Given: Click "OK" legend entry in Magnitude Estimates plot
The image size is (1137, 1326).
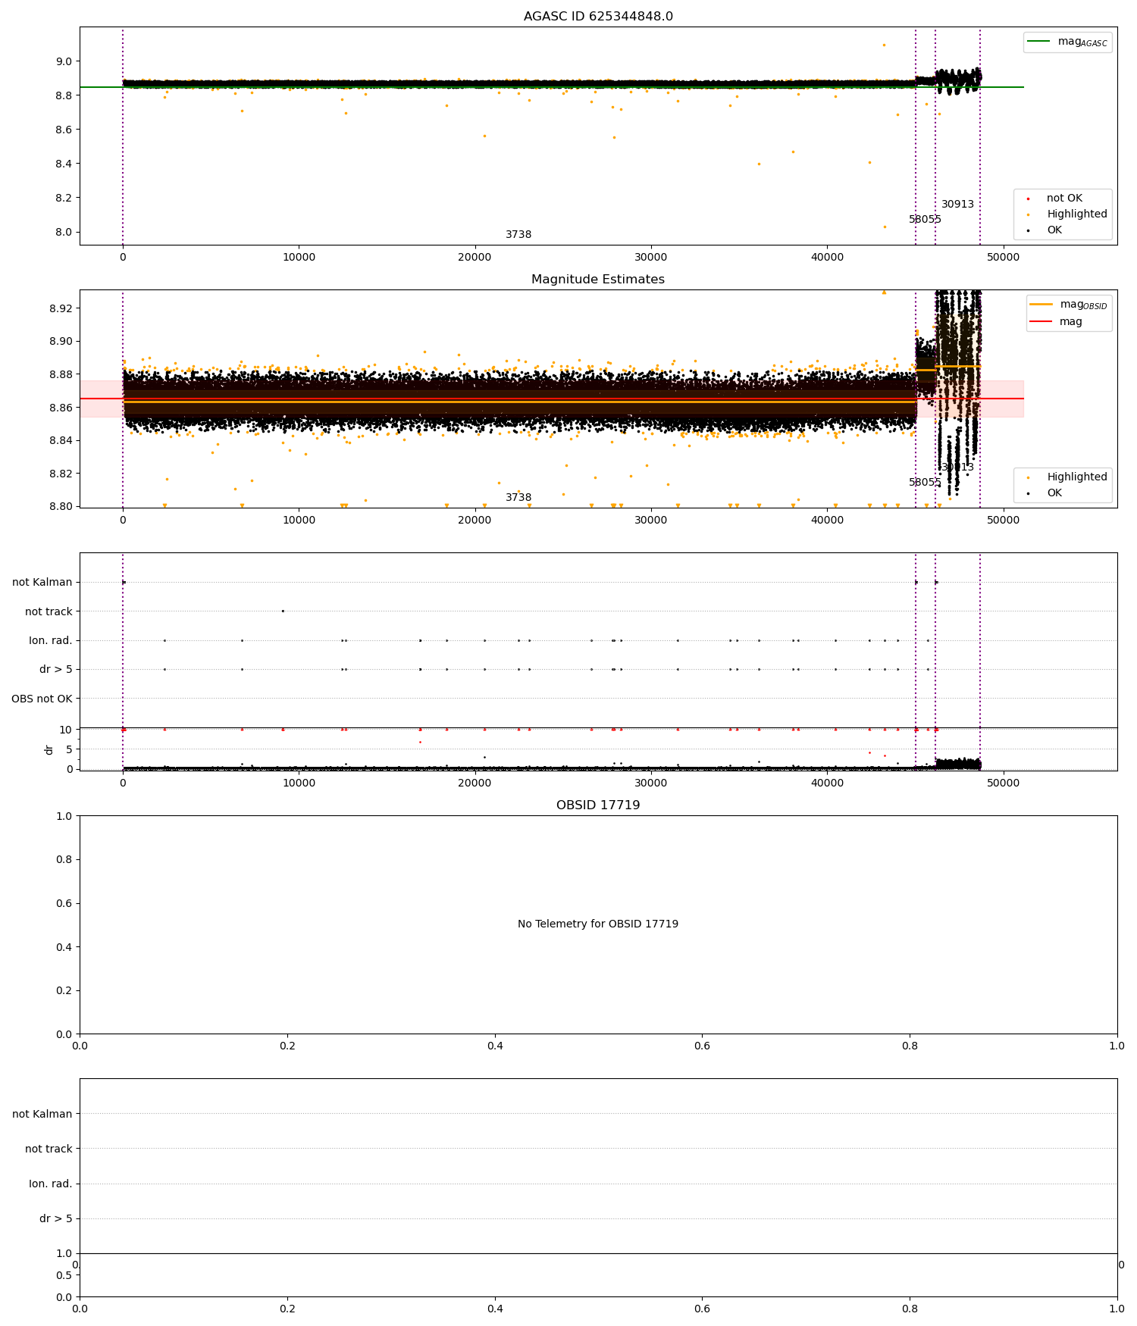Looking at the screenshot, I should point(1054,493).
